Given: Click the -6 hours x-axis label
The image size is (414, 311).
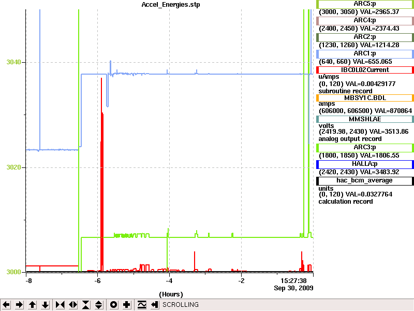Looking at the screenshot, I should point(97,281).
